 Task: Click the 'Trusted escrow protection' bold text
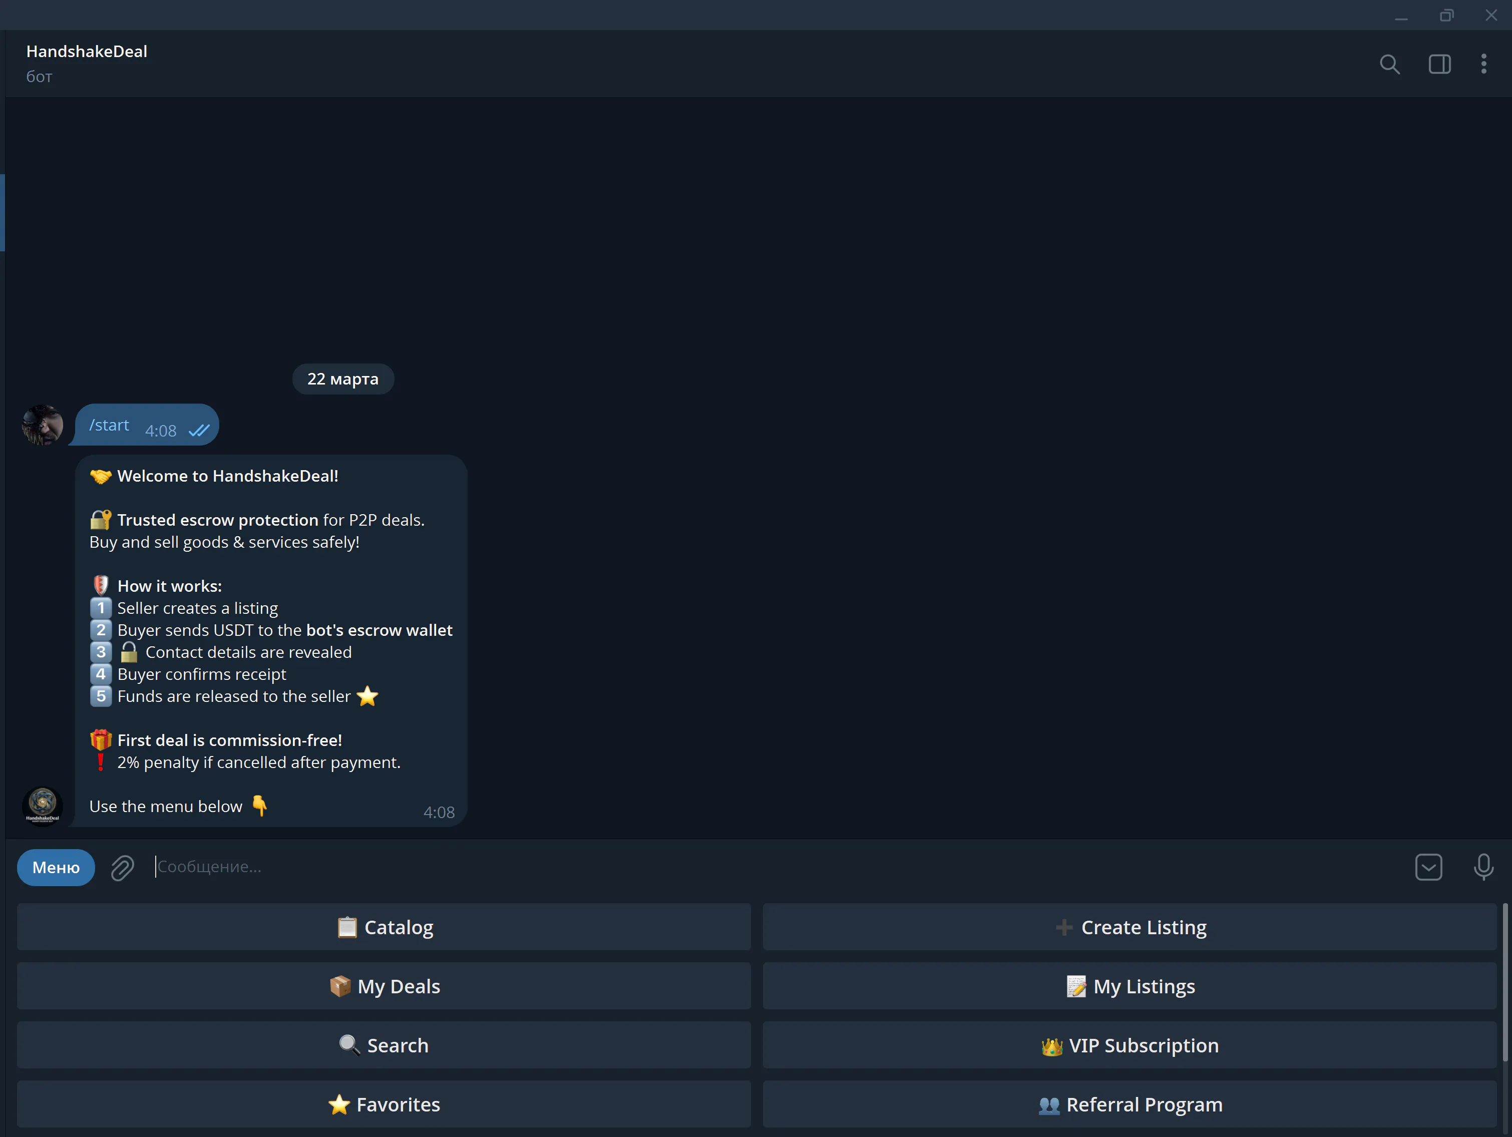(x=218, y=520)
